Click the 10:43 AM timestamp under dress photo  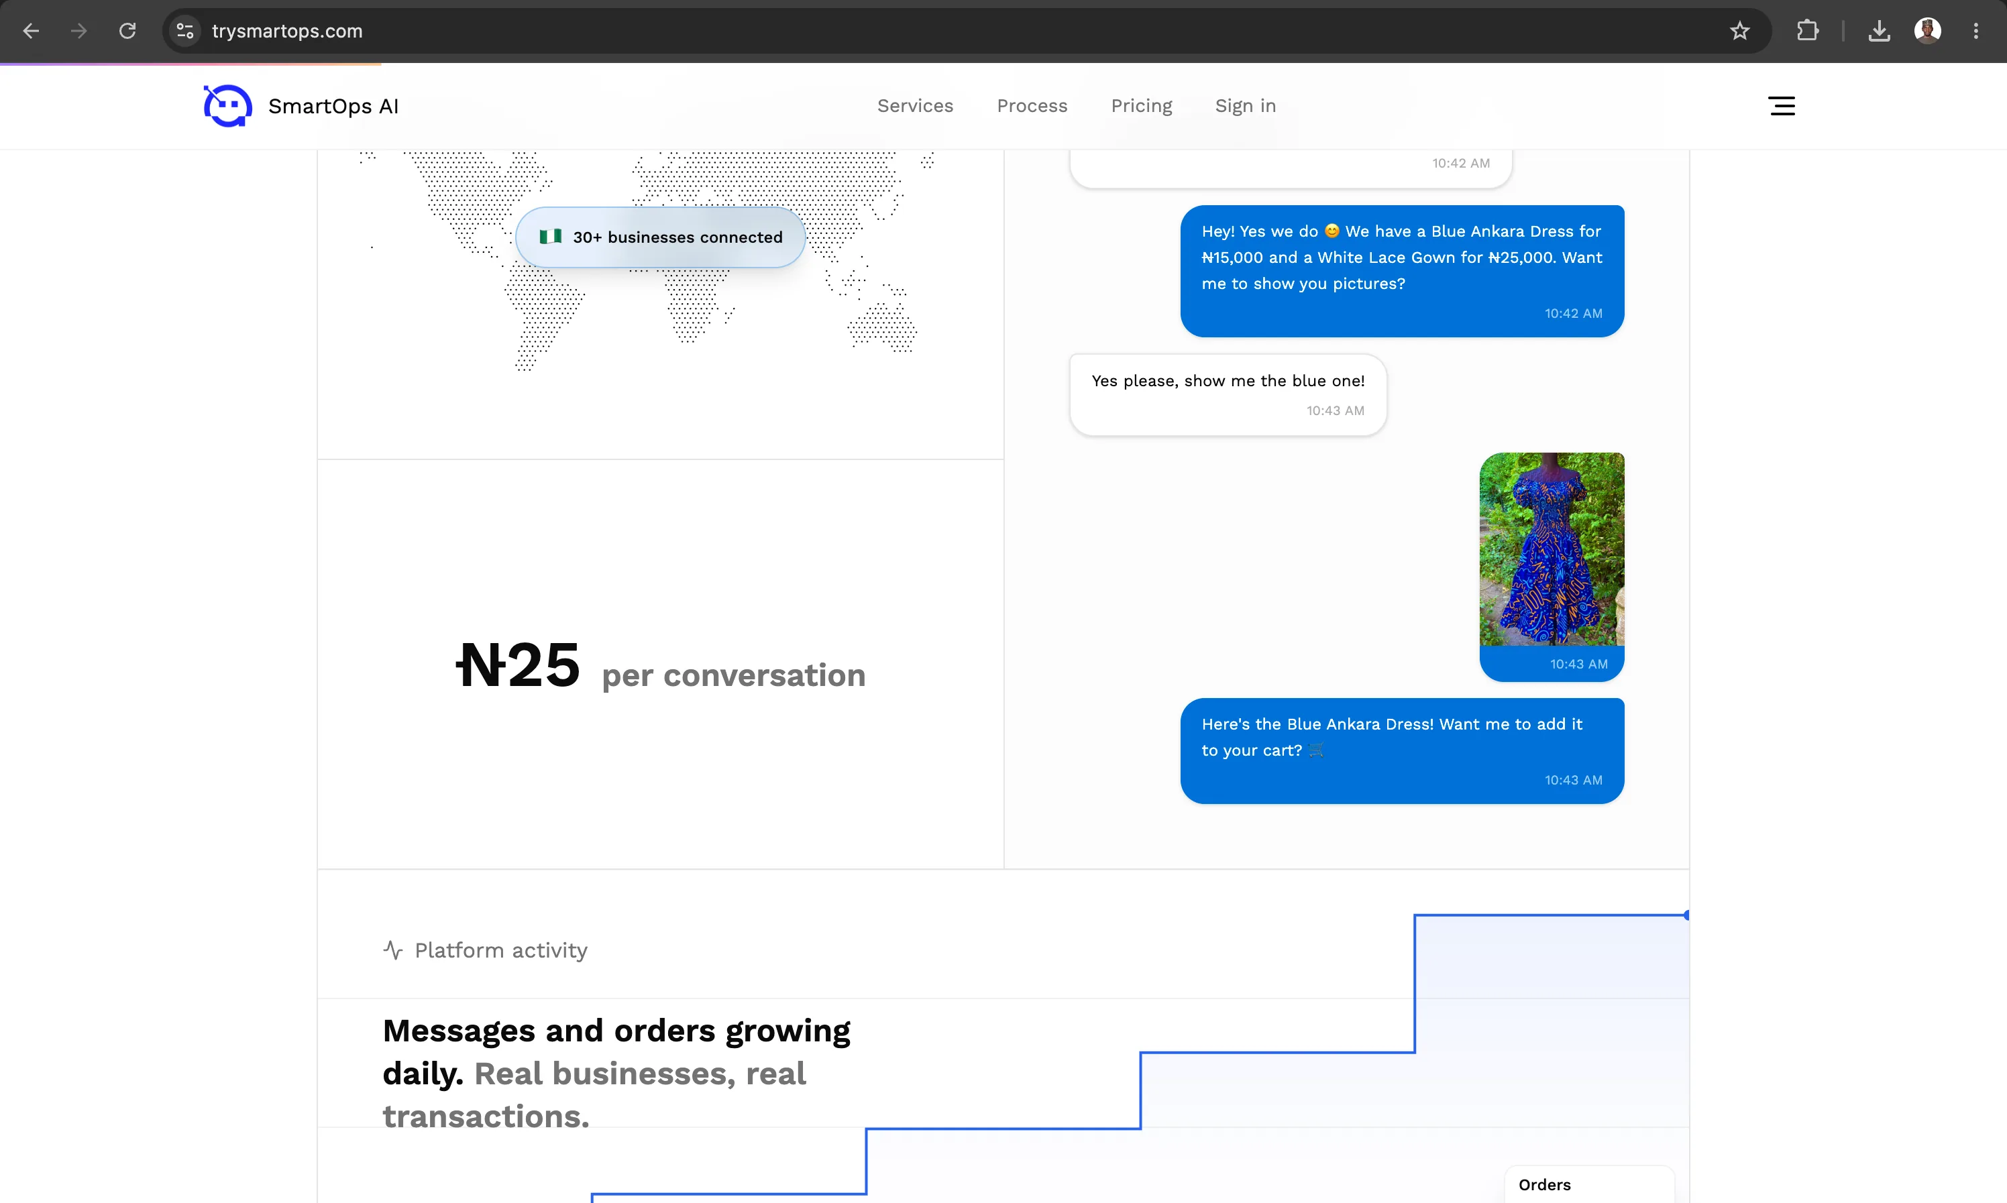[x=1578, y=664]
